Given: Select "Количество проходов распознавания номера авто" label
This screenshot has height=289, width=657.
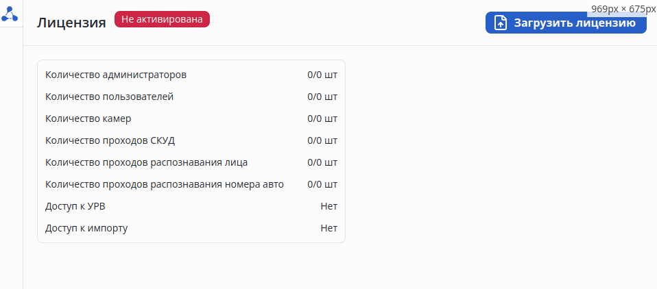Looking at the screenshot, I should coord(165,184).
